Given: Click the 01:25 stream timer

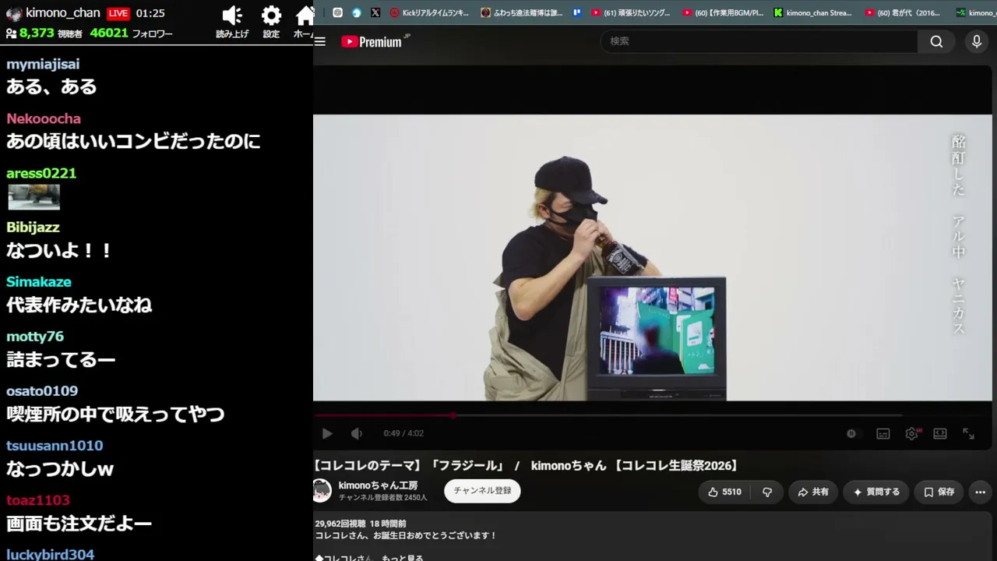Looking at the screenshot, I should coord(150,13).
